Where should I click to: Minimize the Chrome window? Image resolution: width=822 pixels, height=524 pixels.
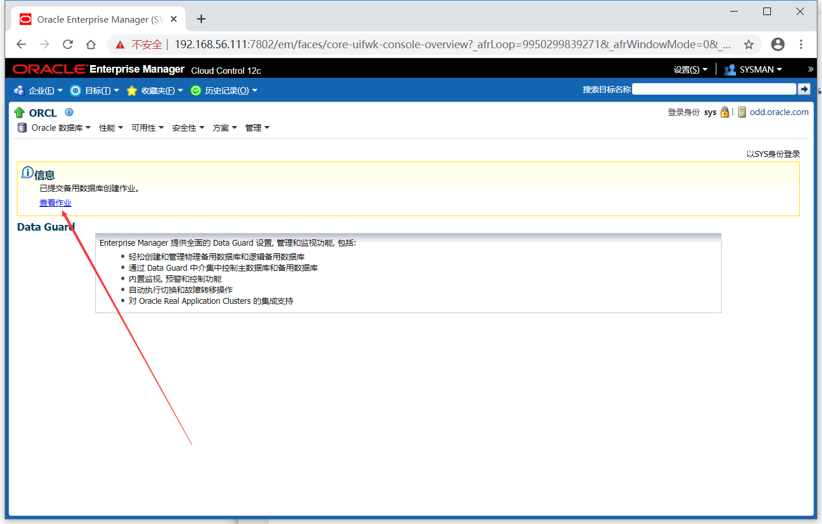(734, 12)
